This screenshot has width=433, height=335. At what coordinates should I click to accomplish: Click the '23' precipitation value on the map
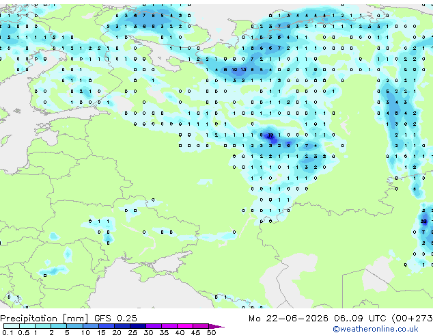point(423,222)
